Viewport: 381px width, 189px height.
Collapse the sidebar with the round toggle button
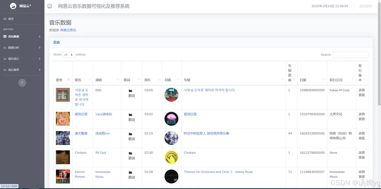(22, 82)
